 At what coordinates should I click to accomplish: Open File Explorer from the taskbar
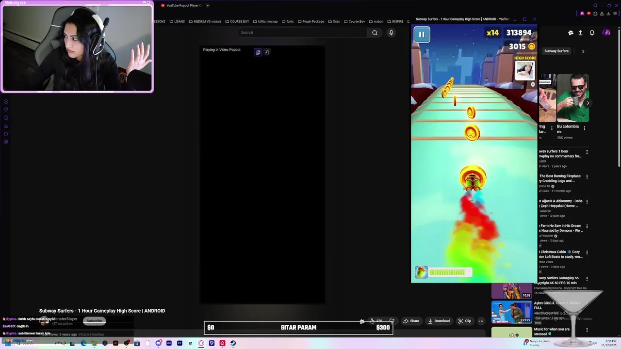tap(94, 343)
